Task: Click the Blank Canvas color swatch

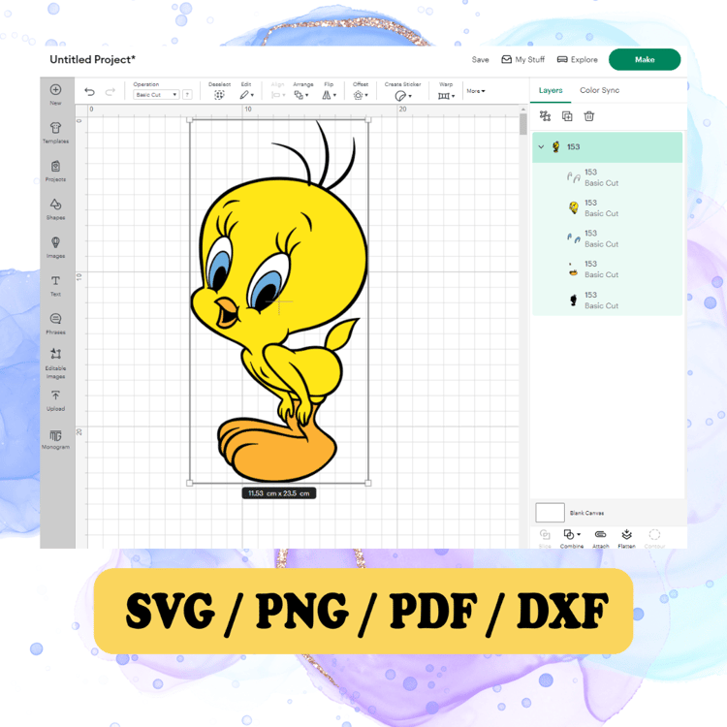Action: click(x=550, y=513)
